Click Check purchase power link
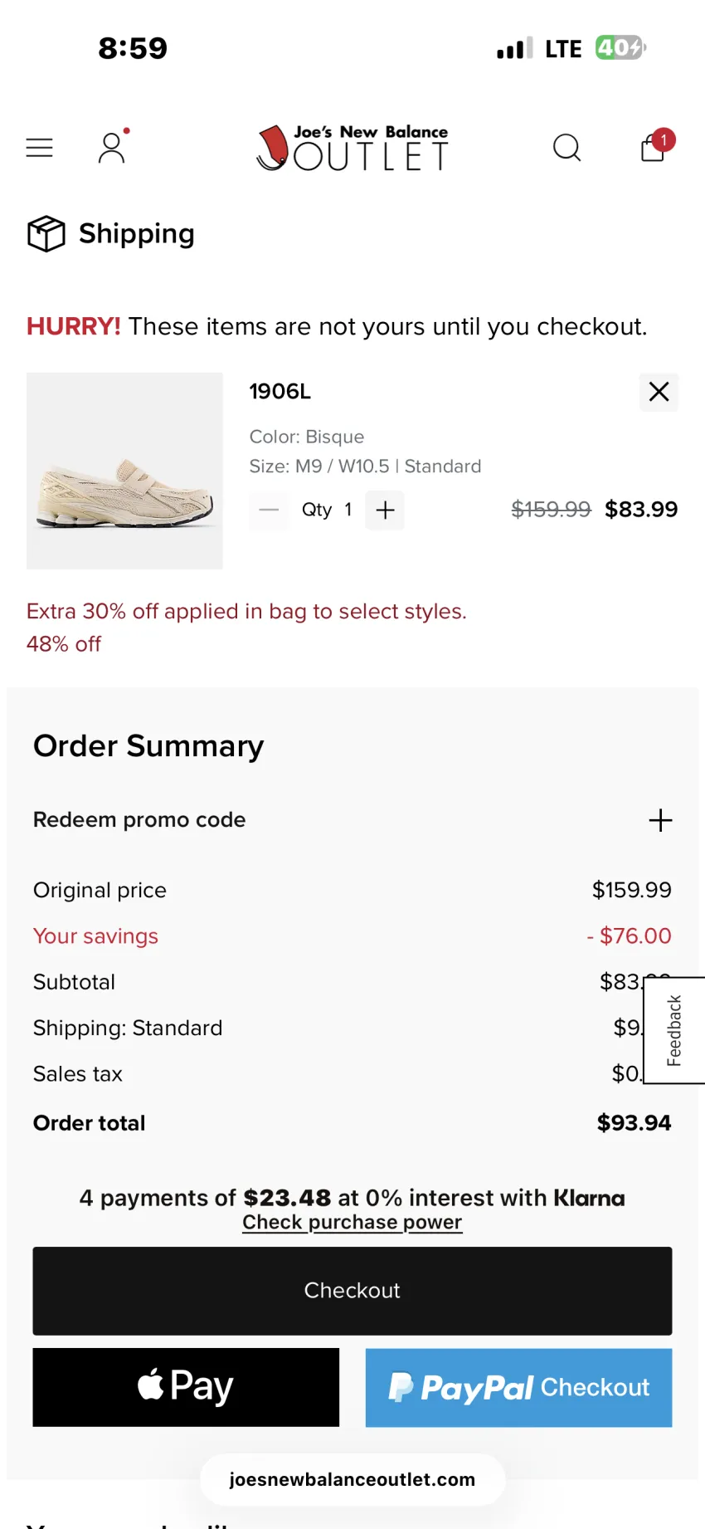705x1529 pixels. click(352, 1223)
